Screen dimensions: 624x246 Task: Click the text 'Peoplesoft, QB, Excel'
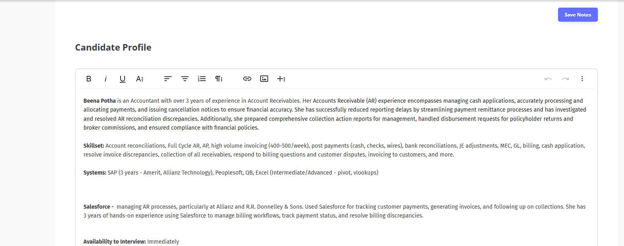pos(242,173)
